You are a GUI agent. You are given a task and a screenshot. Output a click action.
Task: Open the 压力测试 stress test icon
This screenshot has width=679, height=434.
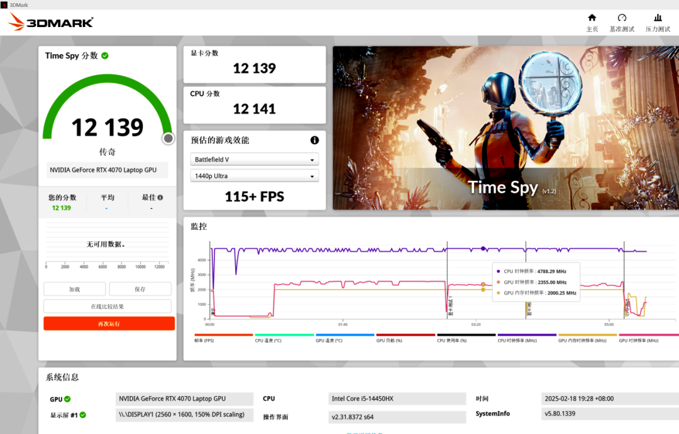(x=658, y=18)
